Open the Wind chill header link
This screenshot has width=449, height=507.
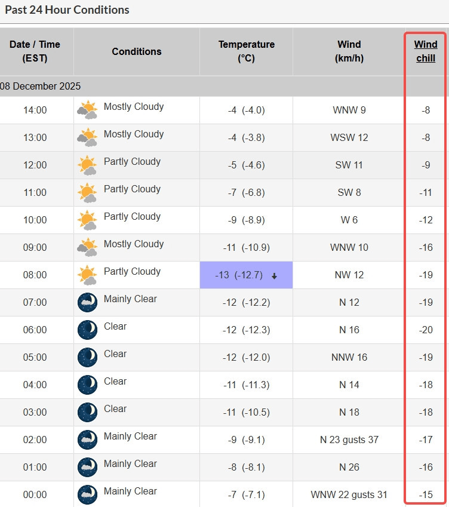[426, 51]
